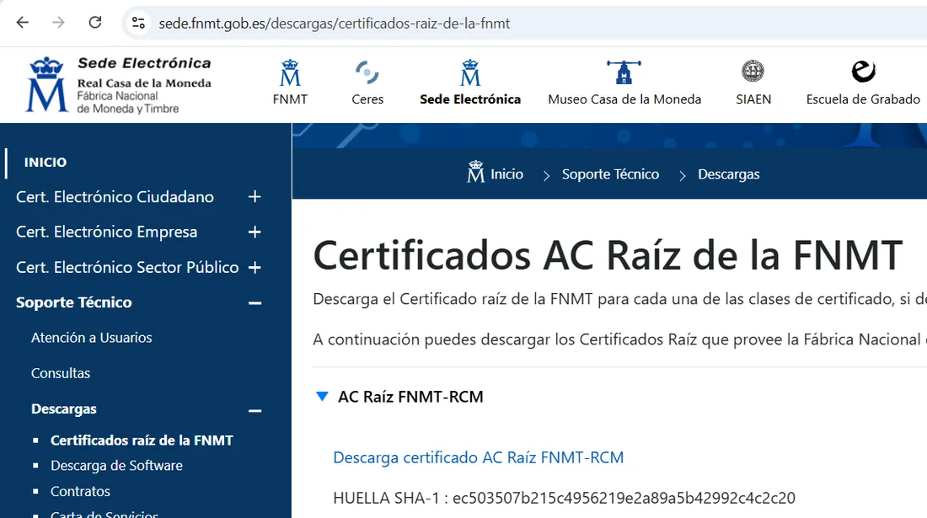The width and height of the screenshot is (927, 518).
Task: Select Sede Electrónica header label
Action: point(470,99)
